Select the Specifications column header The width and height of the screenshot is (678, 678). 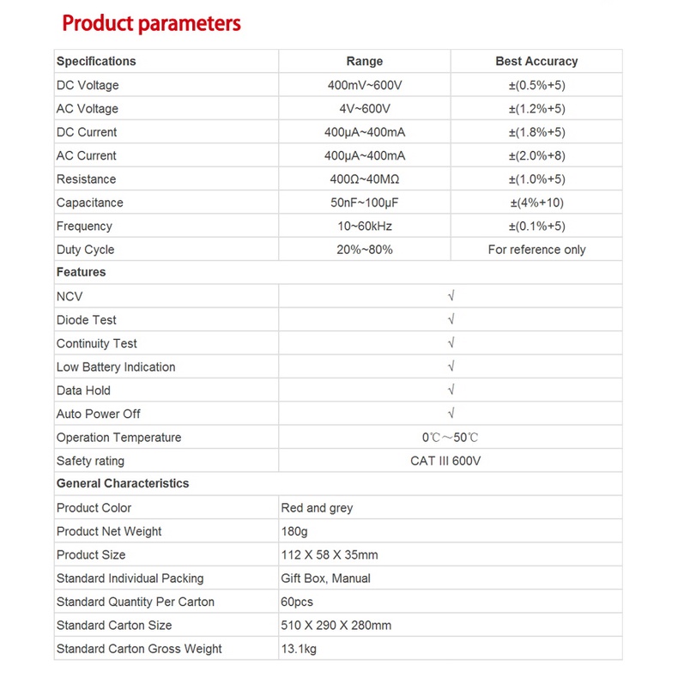coord(96,61)
